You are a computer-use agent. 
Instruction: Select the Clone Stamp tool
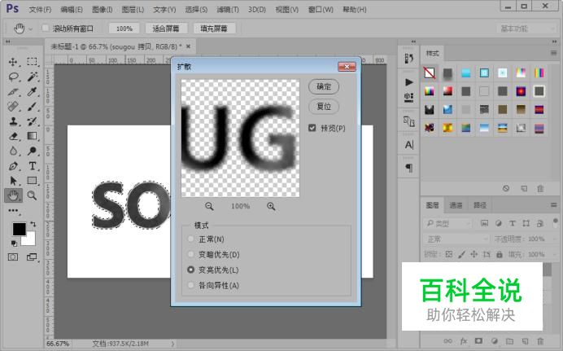point(13,121)
